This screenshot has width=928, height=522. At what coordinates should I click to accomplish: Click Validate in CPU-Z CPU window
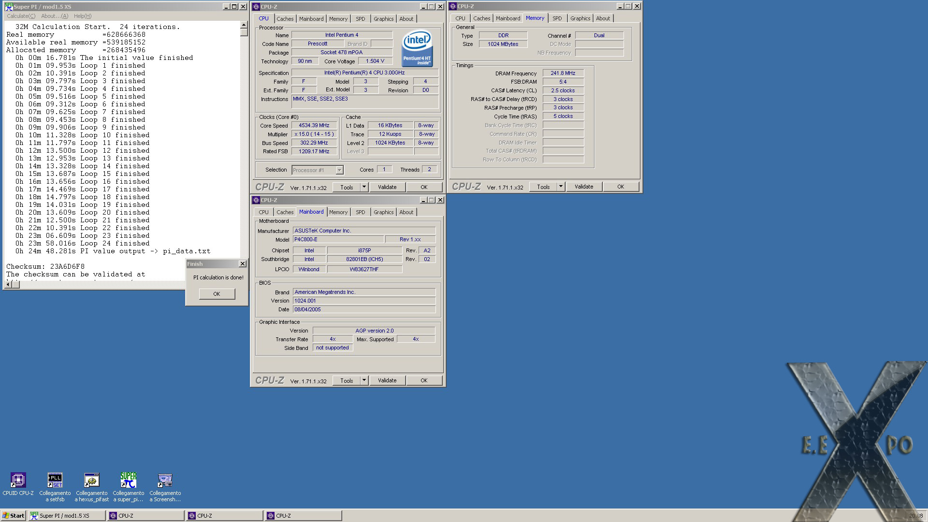coord(387,187)
